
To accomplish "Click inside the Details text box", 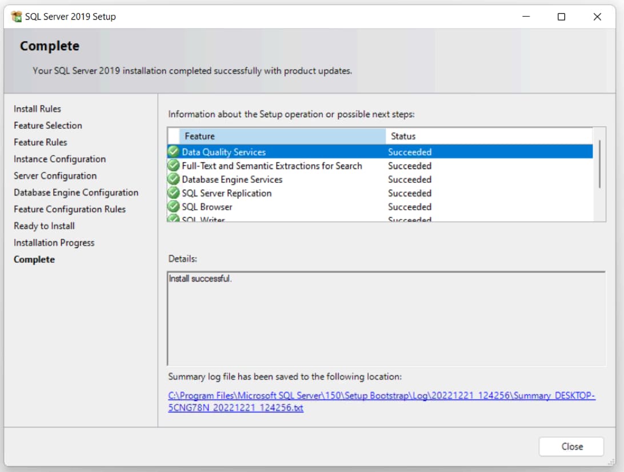I will 386,319.
